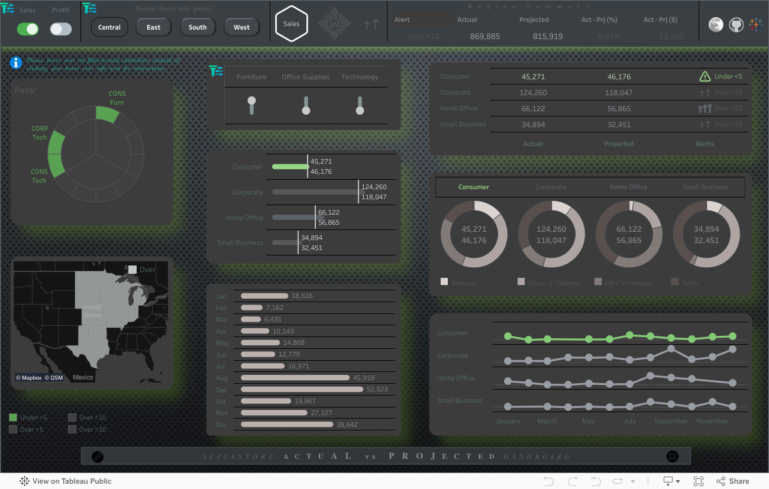Select the West region button
The height and width of the screenshot is (489, 769).
(x=242, y=27)
